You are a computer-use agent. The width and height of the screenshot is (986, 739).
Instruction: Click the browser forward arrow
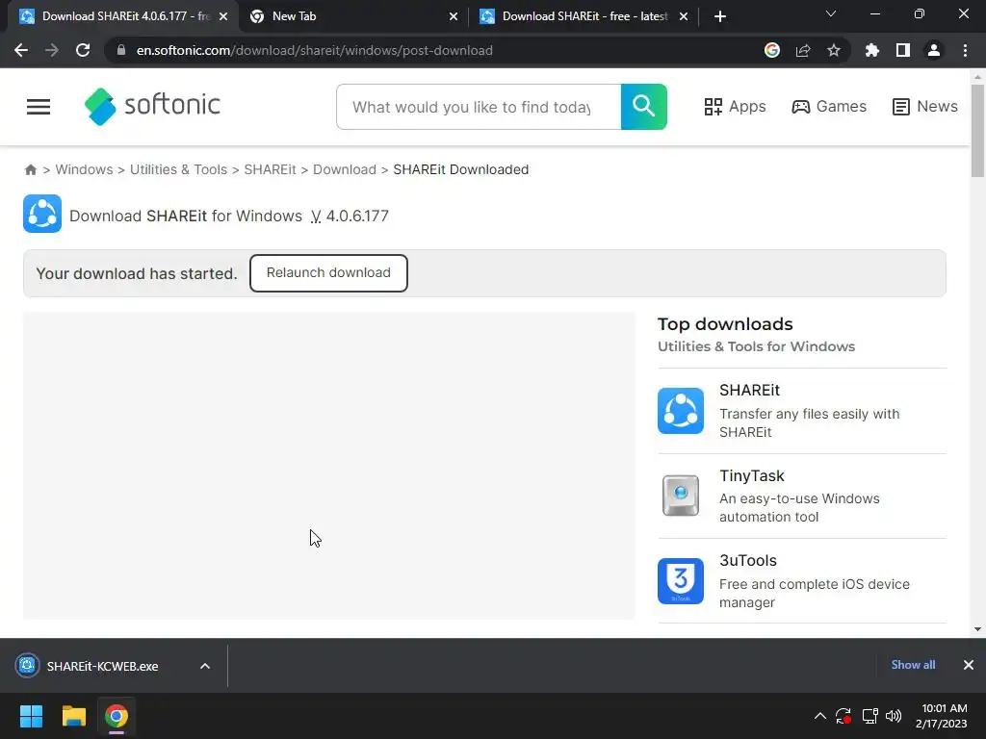click(x=52, y=50)
